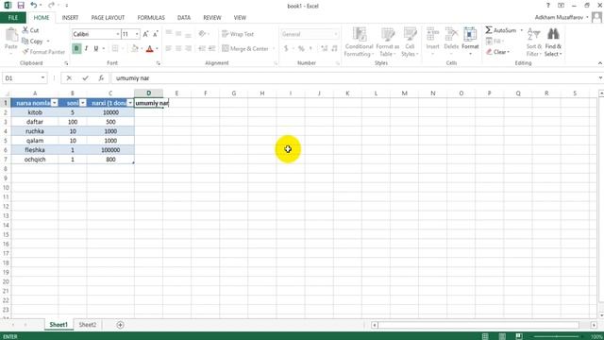
Task: Click the Insert Function fx icon
Action: click(101, 78)
